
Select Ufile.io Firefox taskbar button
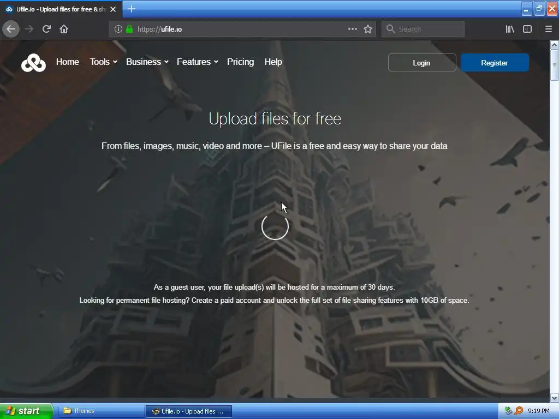point(189,411)
